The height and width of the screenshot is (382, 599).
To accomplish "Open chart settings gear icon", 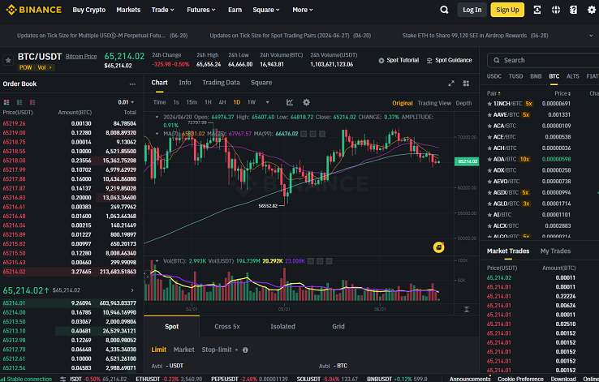I will tap(306, 102).
